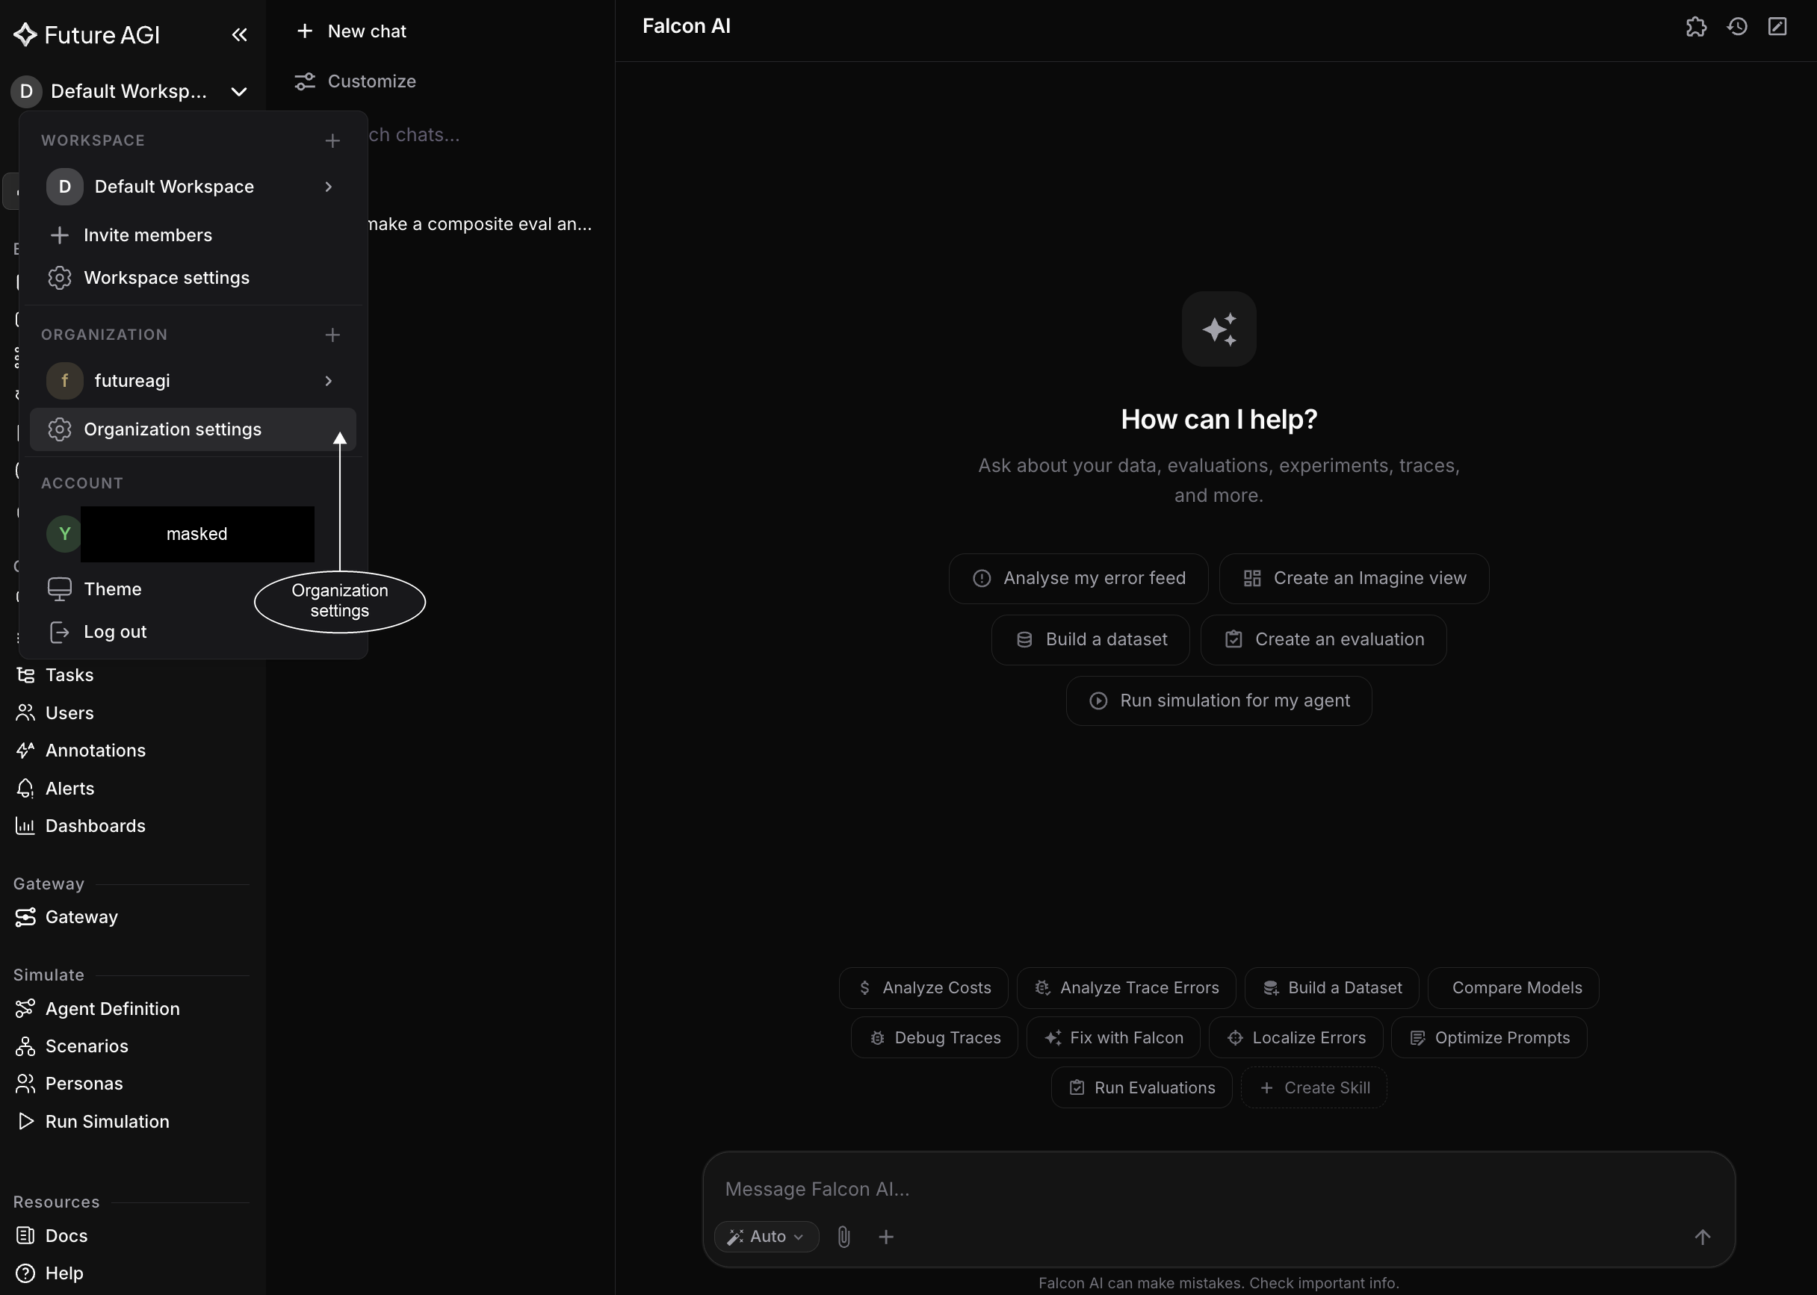
Task: Select the Localize Errors skill
Action: coord(1296,1038)
